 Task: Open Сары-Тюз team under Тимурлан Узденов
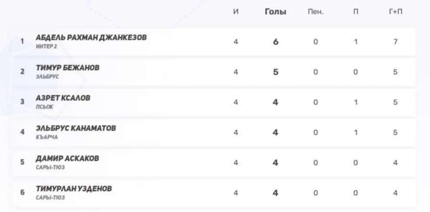[x=50, y=198]
